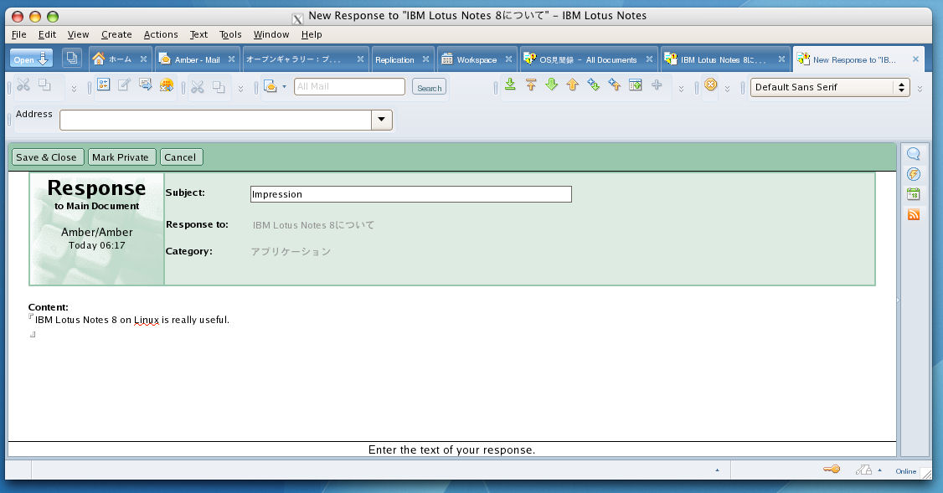The width and height of the screenshot is (943, 493).
Task: Expand the font toolbar overflow chevron
Action: pos(920,89)
